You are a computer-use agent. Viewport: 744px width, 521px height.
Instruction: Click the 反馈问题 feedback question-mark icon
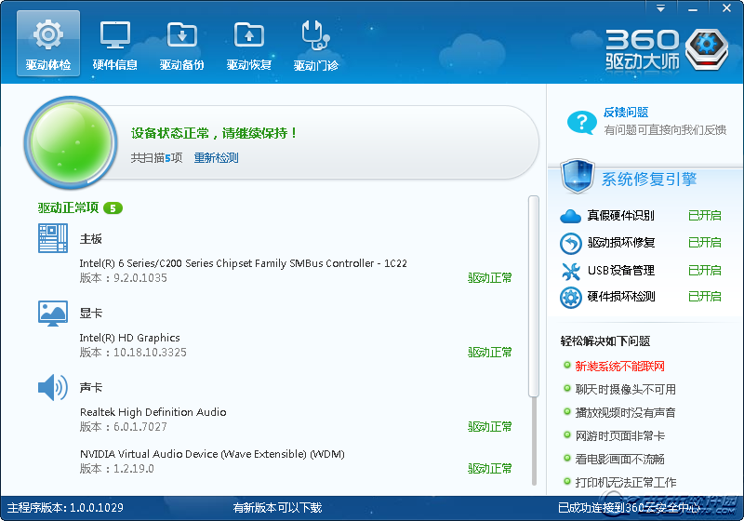(581, 122)
